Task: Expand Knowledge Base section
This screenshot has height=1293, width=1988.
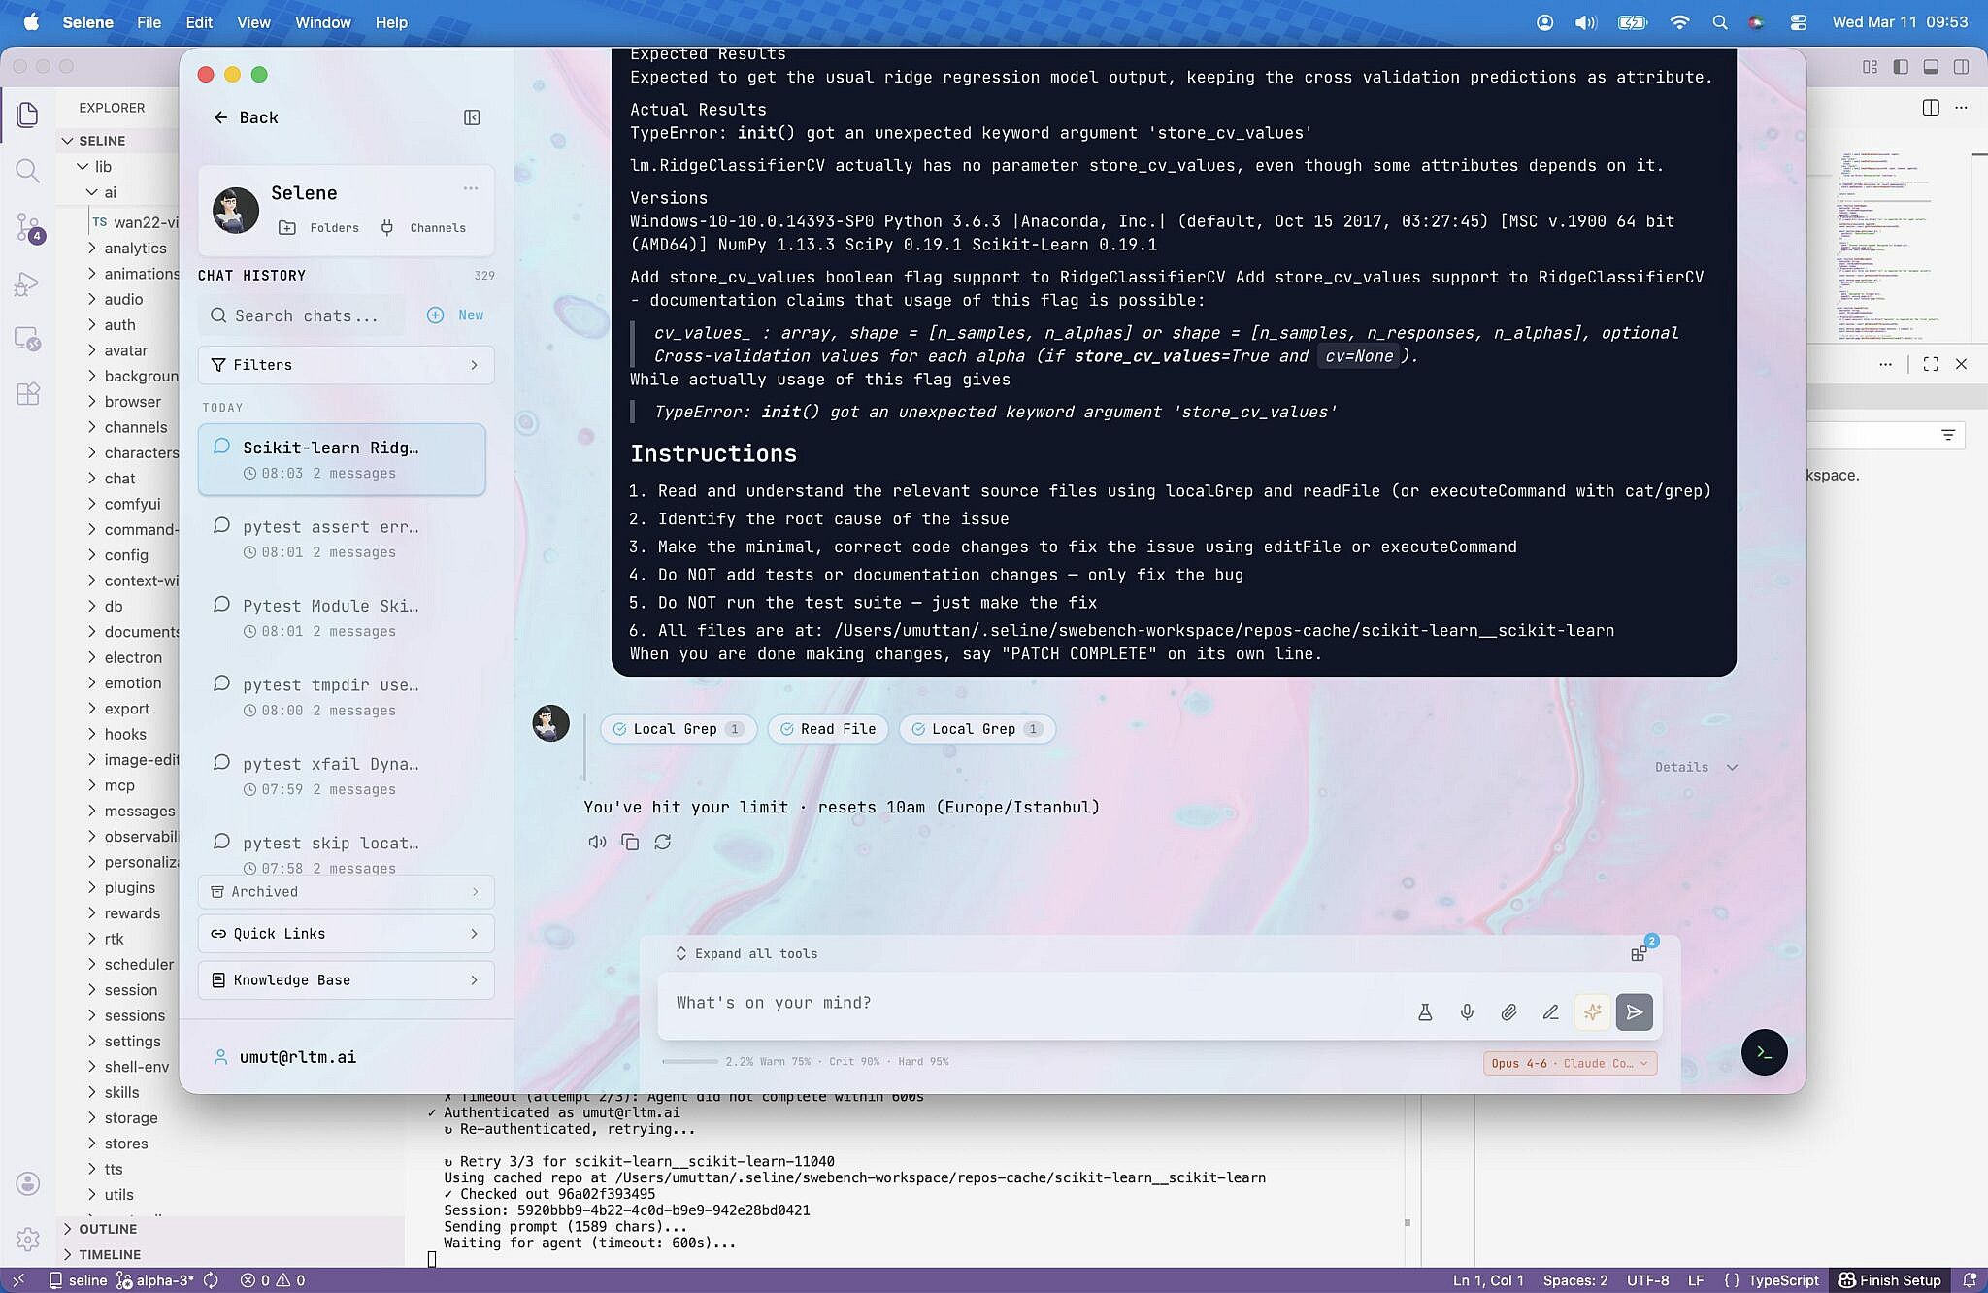Action: point(346,980)
